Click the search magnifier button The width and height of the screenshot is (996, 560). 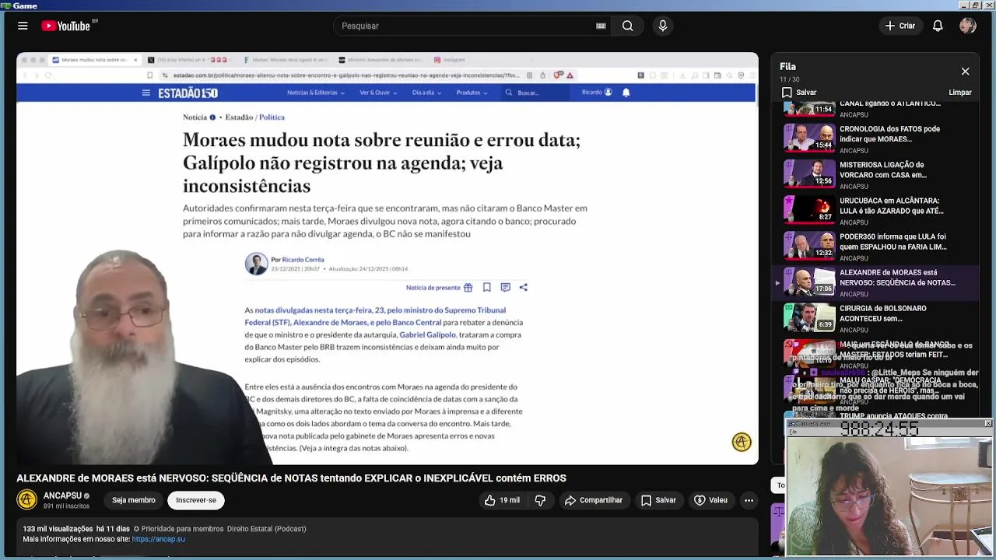click(x=627, y=26)
